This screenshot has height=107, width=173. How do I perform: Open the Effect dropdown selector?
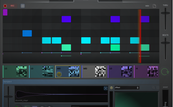pyautogui.click(x=127, y=88)
